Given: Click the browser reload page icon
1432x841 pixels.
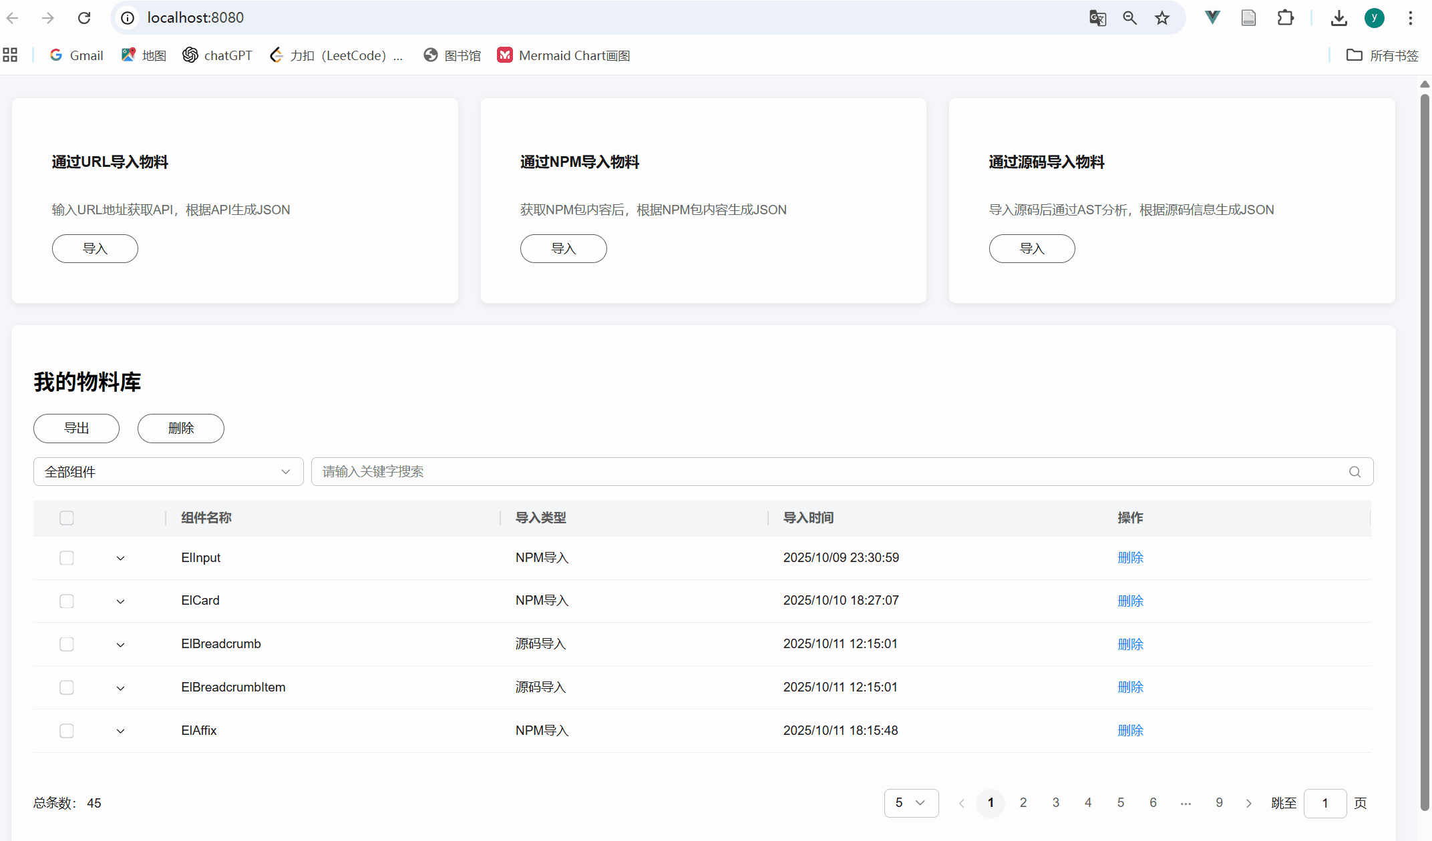Looking at the screenshot, I should tap(84, 18).
